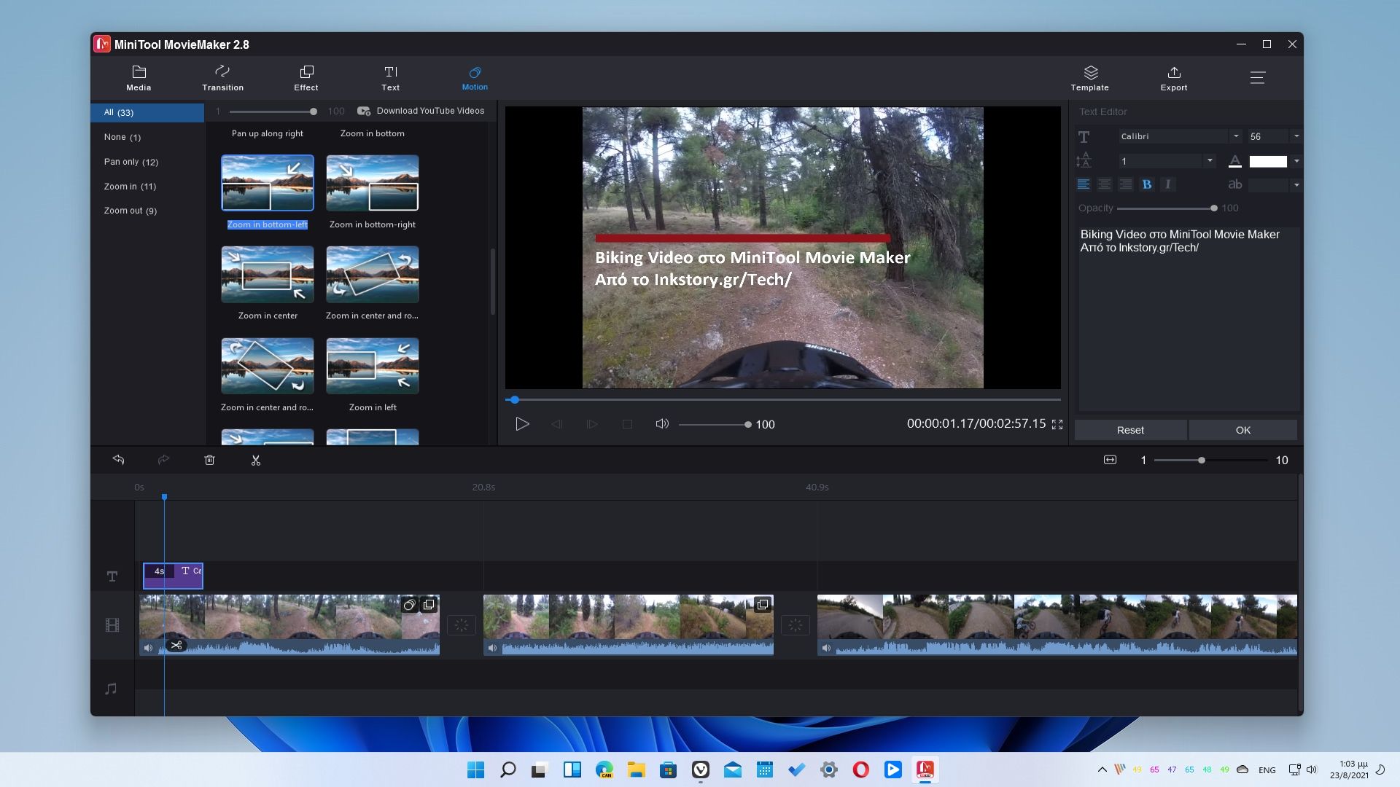The image size is (1400, 787).
Task: Open the text background color dropdown
Action: [x=1296, y=184]
